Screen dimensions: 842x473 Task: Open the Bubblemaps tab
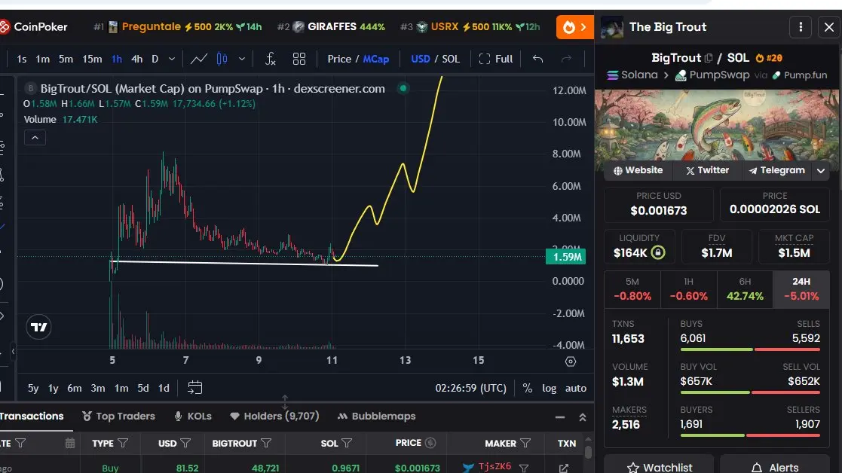point(376,417)
